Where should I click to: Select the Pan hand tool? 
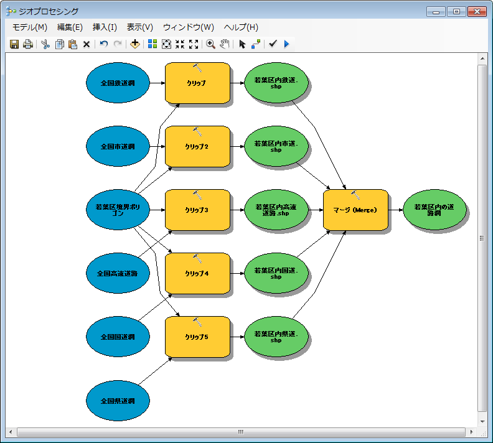click(x=225, y=44)
